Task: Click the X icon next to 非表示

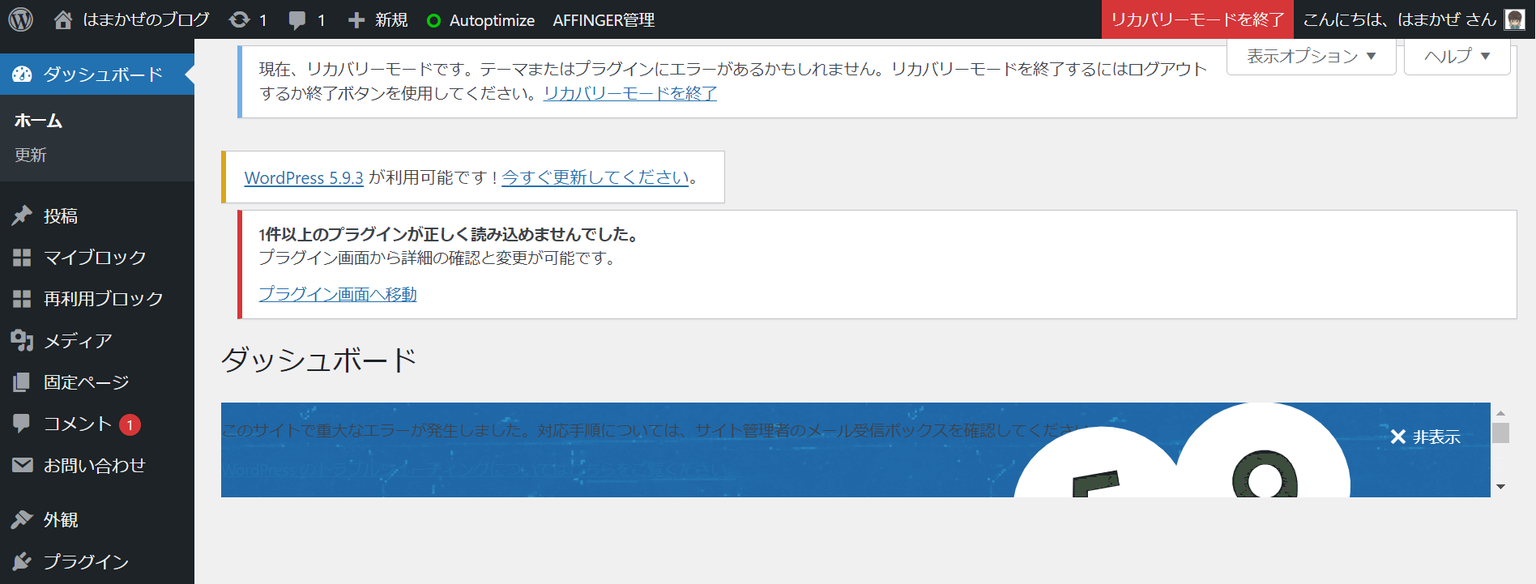Action: click(x=1397, y=437)
